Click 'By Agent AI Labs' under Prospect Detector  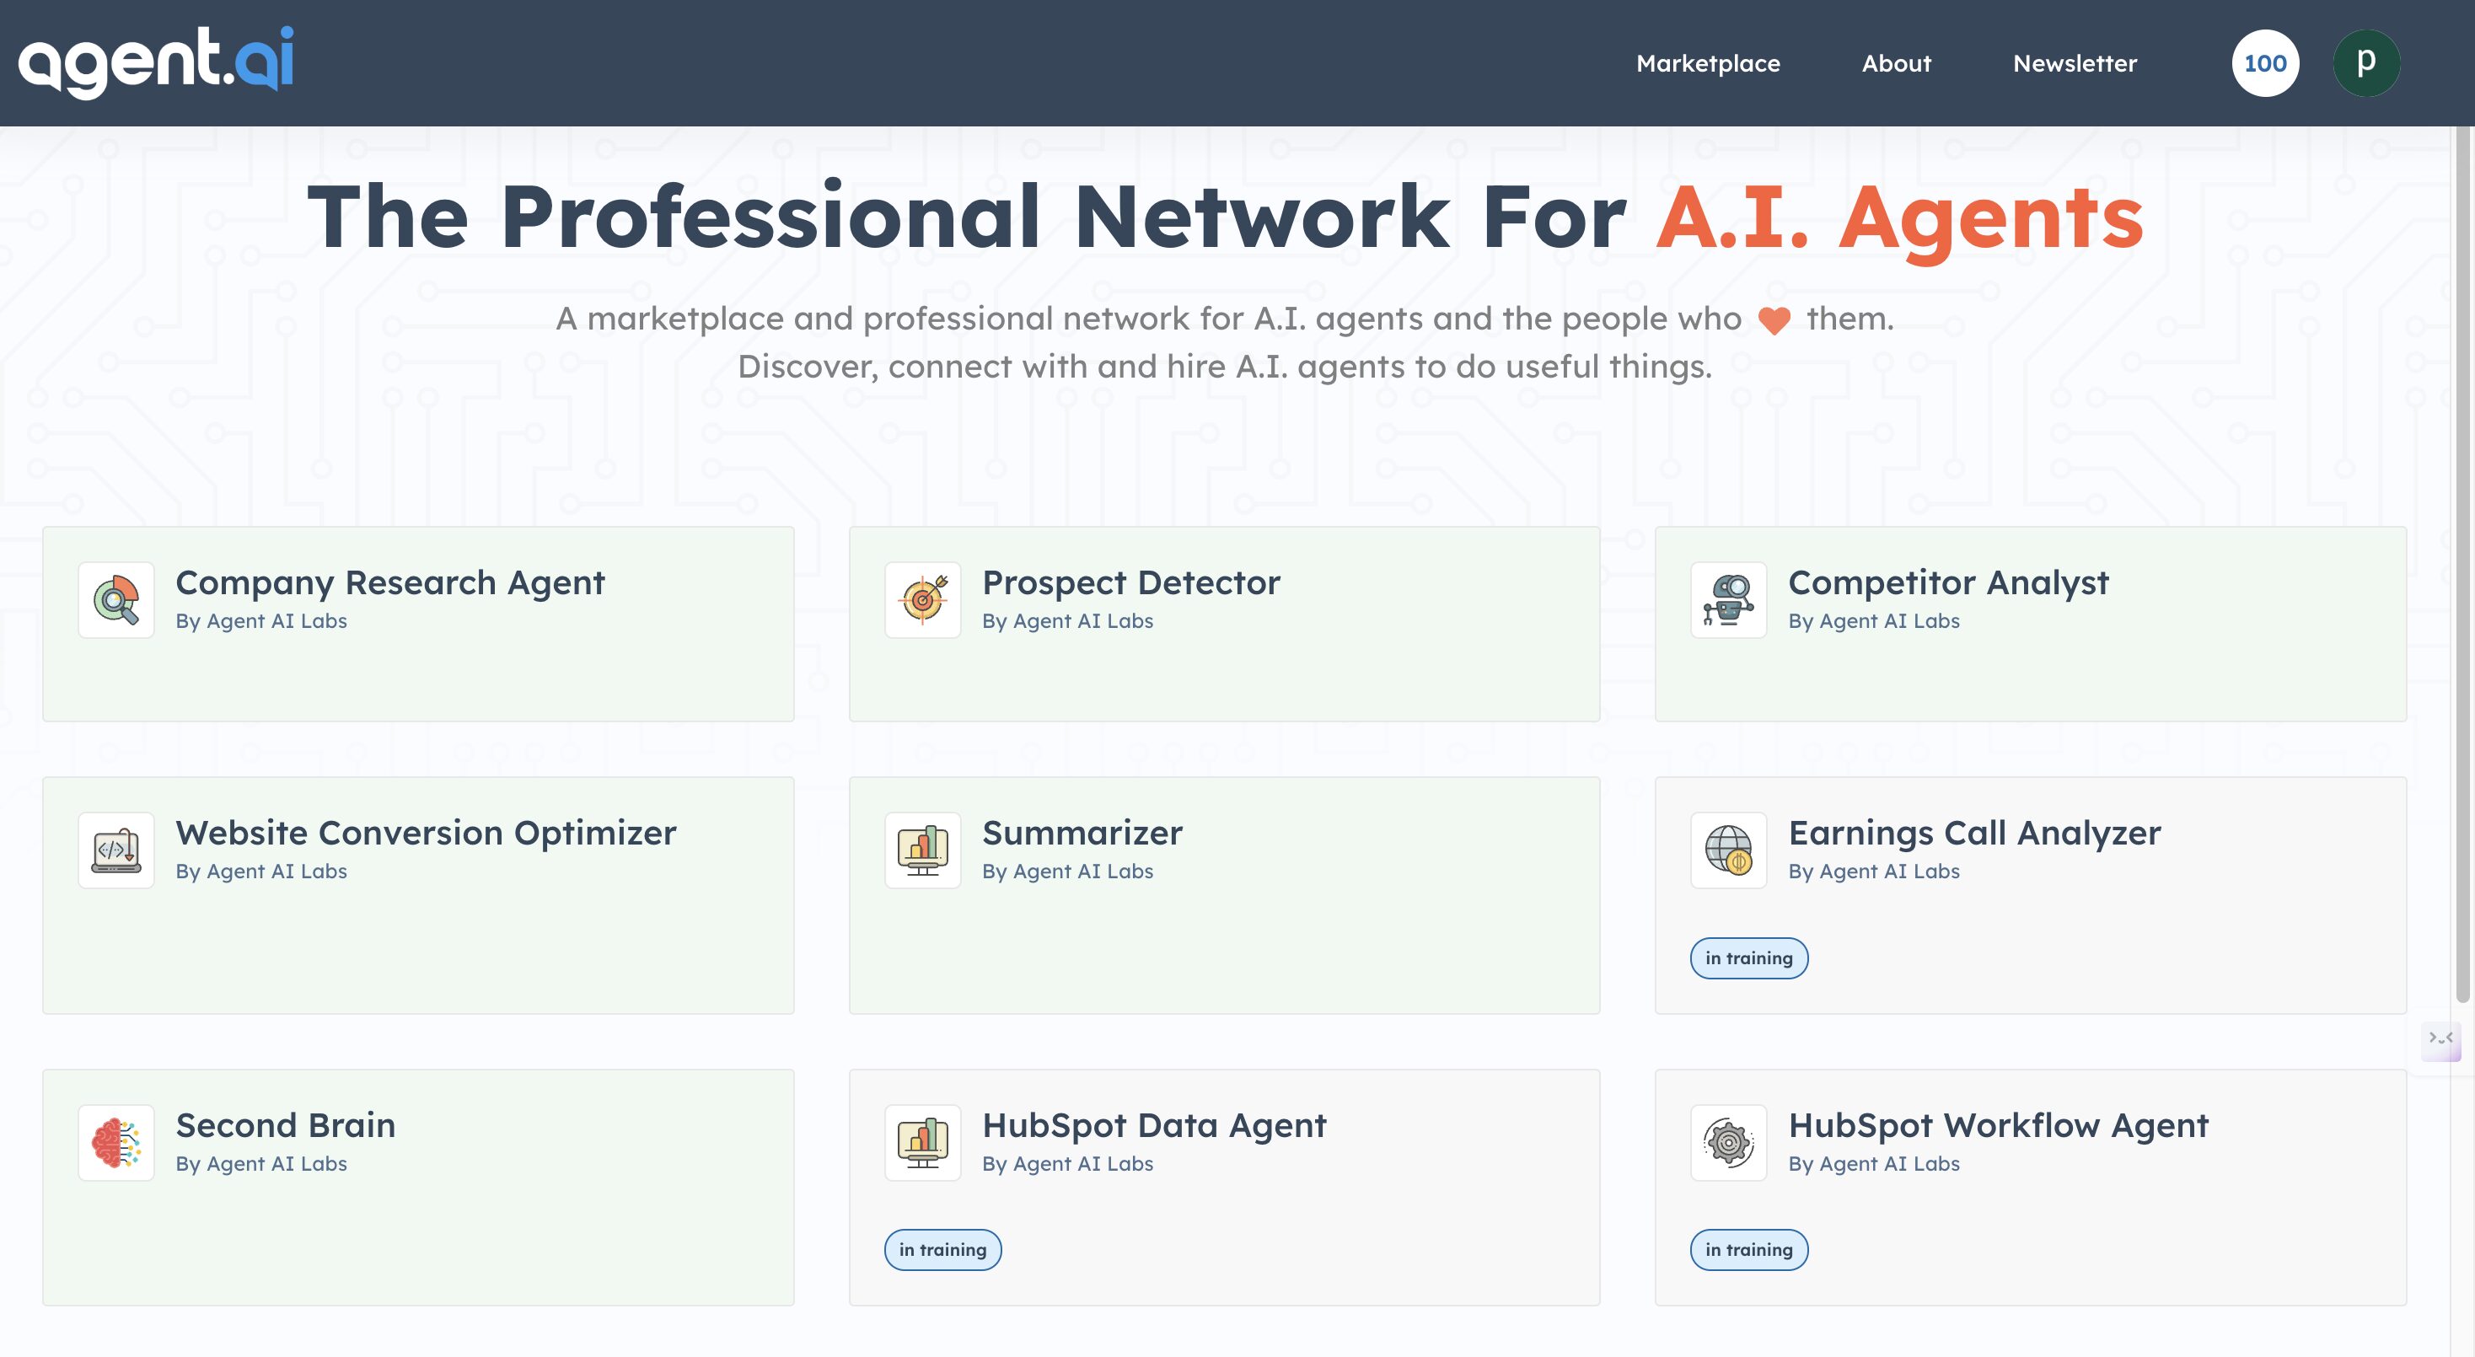[1067, 620]
